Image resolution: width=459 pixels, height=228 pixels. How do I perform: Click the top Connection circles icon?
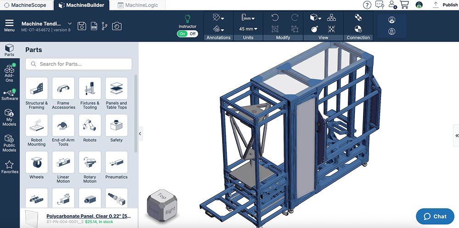point(358,17)
